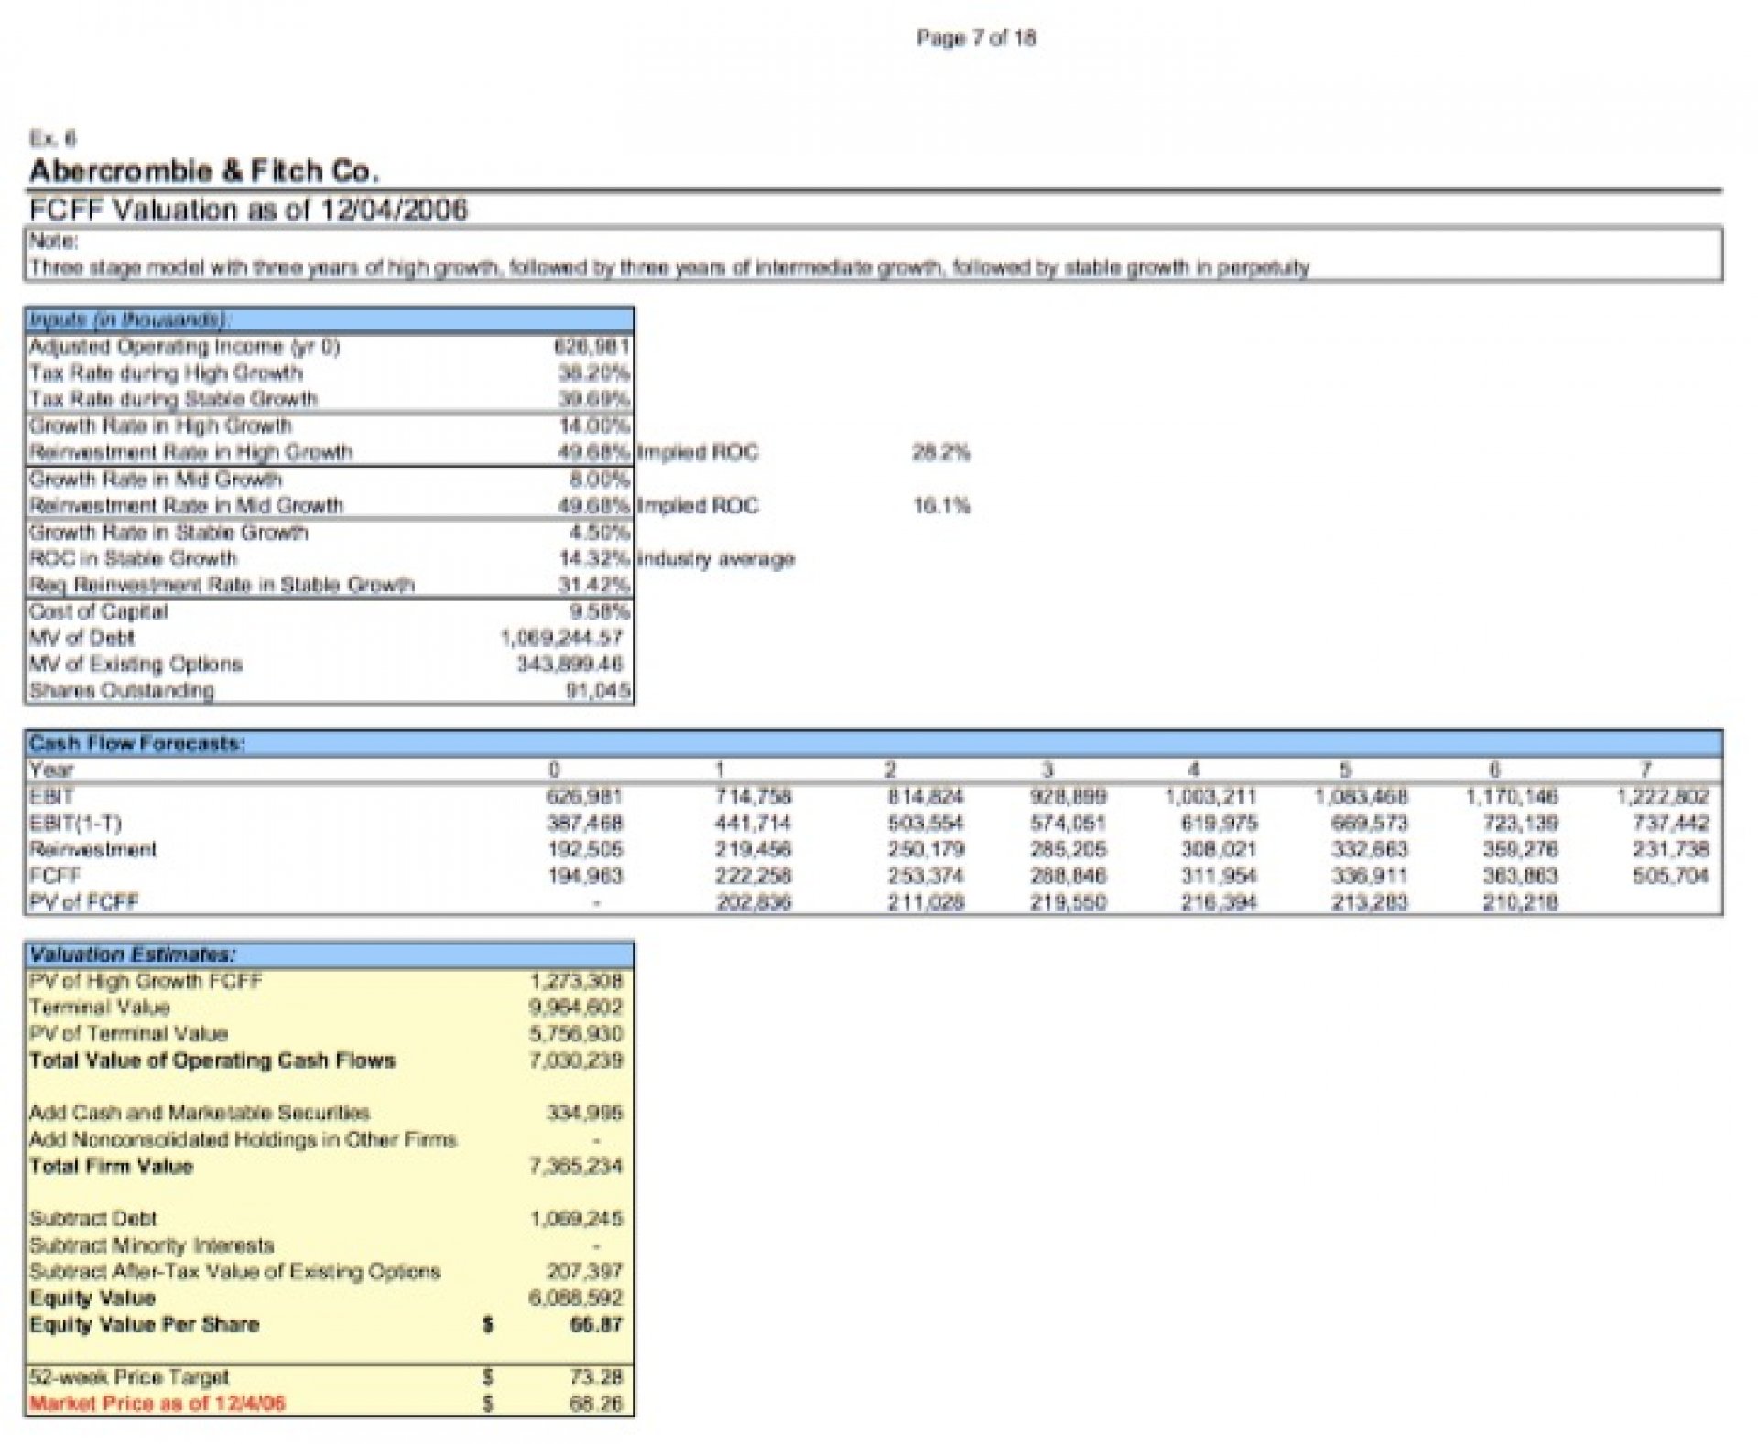Click PV of High Growth FCFF 1,273,308
This screenshot has height=1444, width=1758.
coord(576,981)
